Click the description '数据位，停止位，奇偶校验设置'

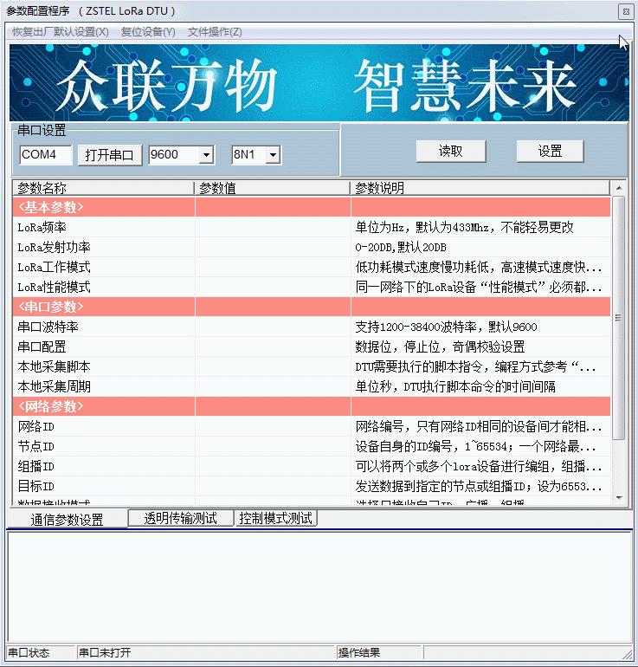440,346
